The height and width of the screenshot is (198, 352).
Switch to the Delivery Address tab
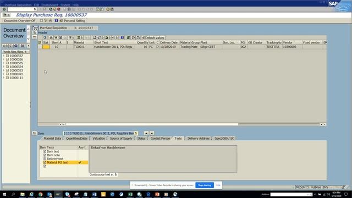click(199, 139)
